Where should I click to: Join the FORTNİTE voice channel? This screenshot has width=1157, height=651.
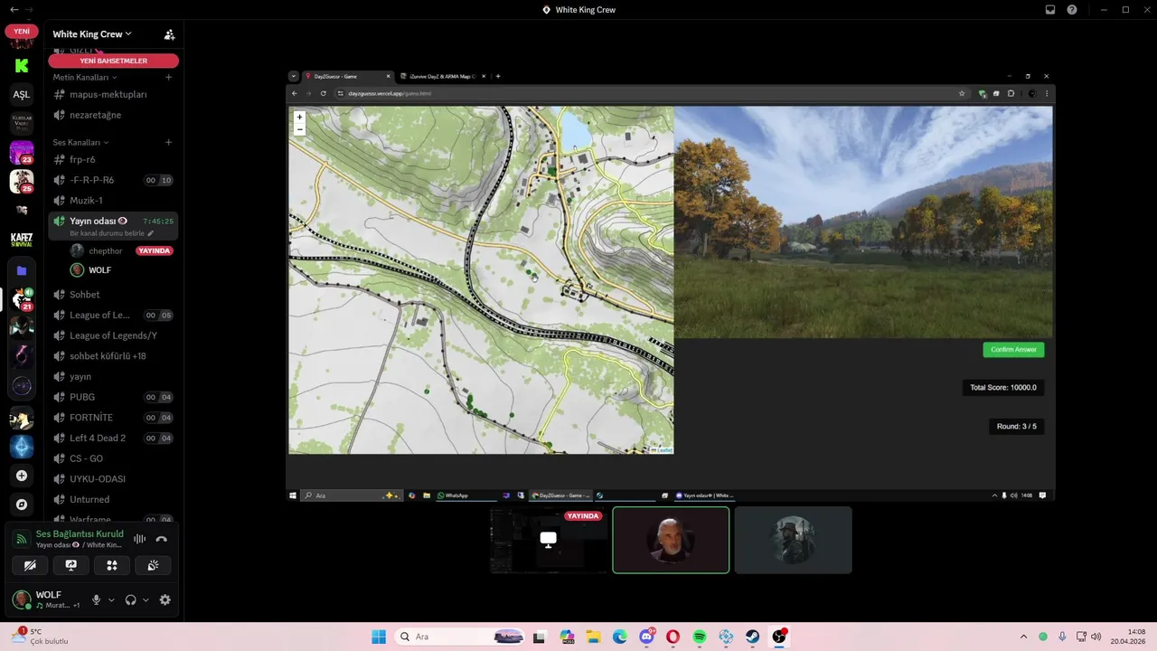point(113,418)
